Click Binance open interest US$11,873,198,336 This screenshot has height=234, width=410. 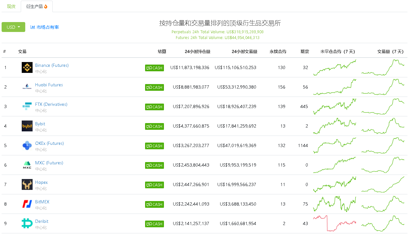tap(190, 67)
